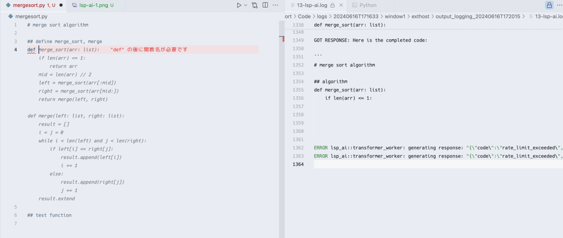Click image icon in lsp-ai-1.png tab
The image size is (563, 238).
click(75, 5)
